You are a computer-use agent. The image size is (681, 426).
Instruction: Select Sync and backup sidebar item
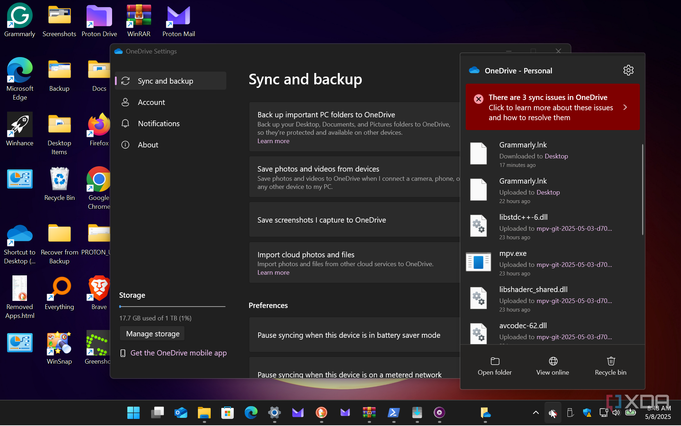click(x=171, y=81)
